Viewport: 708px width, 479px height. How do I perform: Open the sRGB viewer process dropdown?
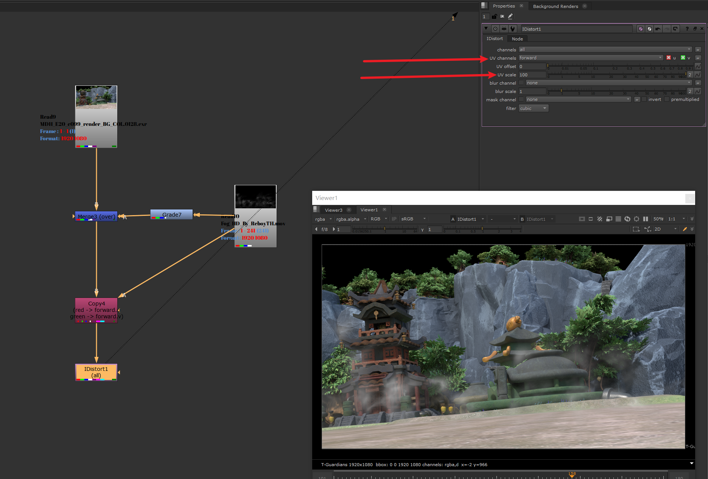coord(413,219)
